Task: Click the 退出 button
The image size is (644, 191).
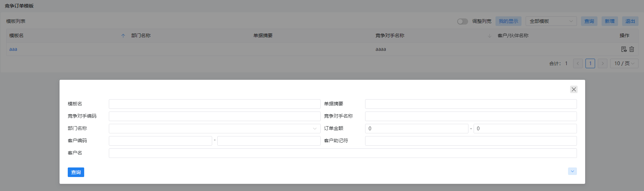Action: 630,21
